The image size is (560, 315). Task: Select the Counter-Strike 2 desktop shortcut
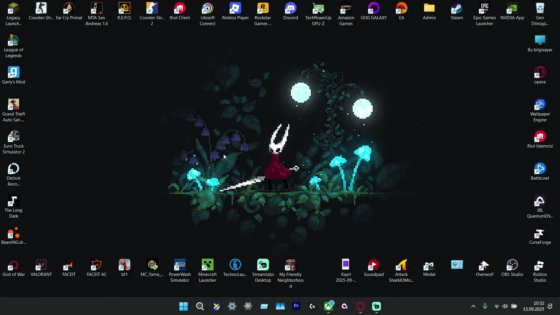(x=152, y=14)
